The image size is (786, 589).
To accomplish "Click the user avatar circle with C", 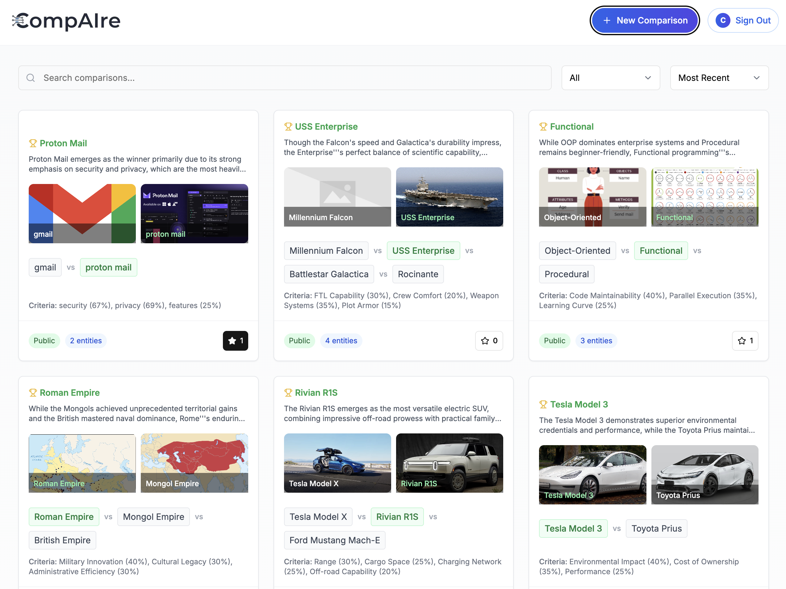I will point(722,21).
